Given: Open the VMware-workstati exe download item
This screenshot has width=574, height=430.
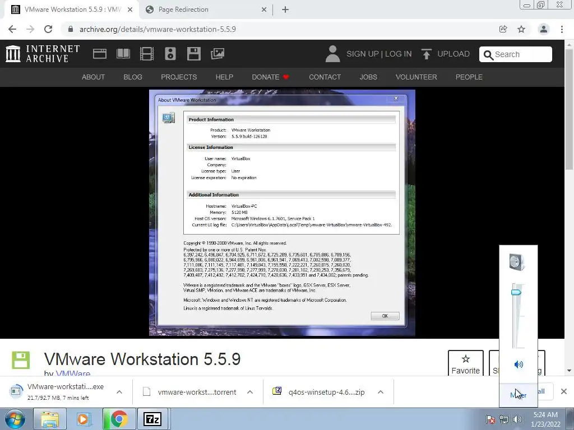Looking at the screenshot, I should [58, 391].
